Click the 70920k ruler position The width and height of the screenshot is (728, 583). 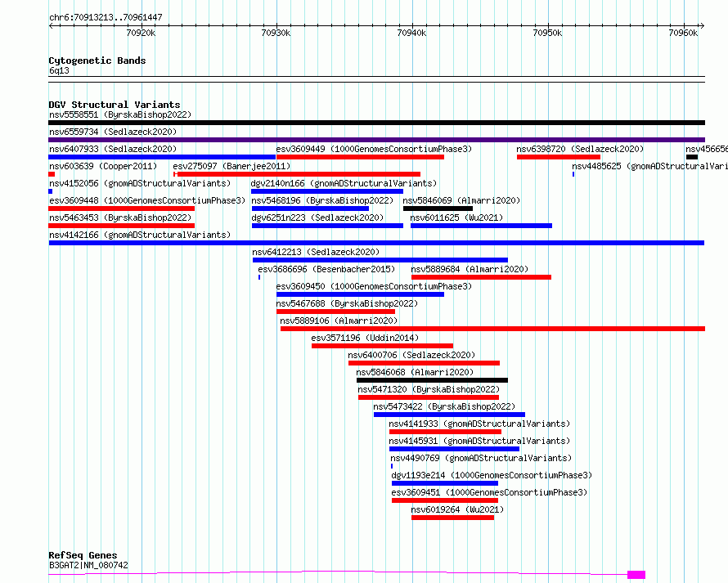click(141, 33)
